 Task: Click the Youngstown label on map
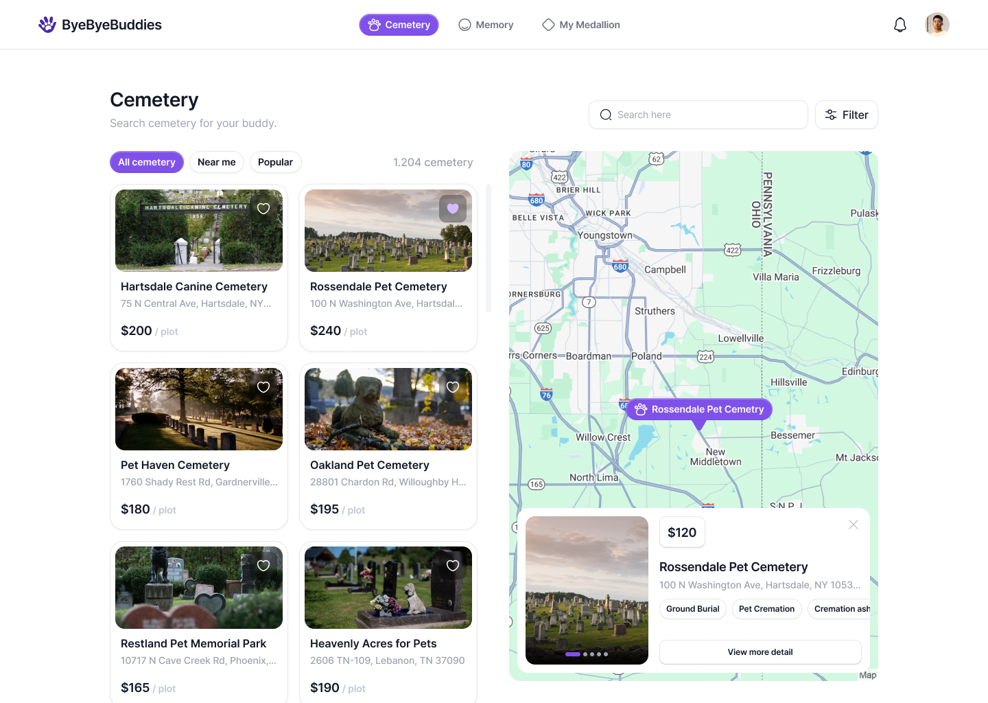605,235
